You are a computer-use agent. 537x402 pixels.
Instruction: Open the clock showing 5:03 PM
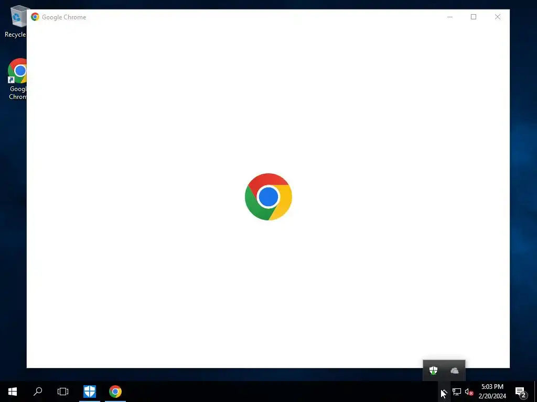click(x=492, y=392)
